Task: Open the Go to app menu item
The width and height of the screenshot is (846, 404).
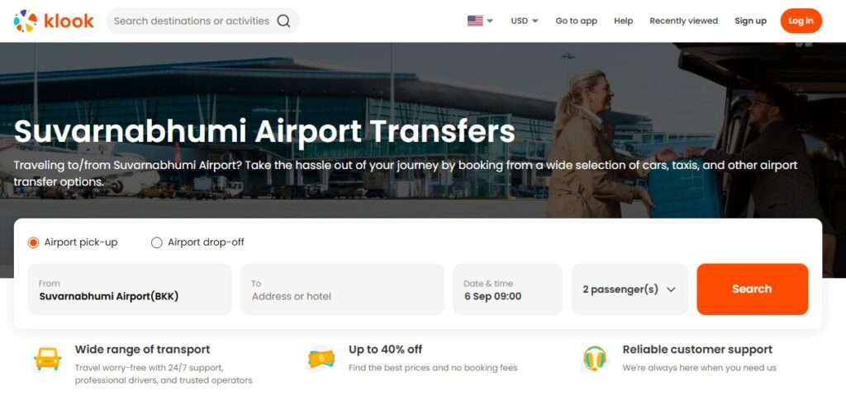Action: coord(576,21)
